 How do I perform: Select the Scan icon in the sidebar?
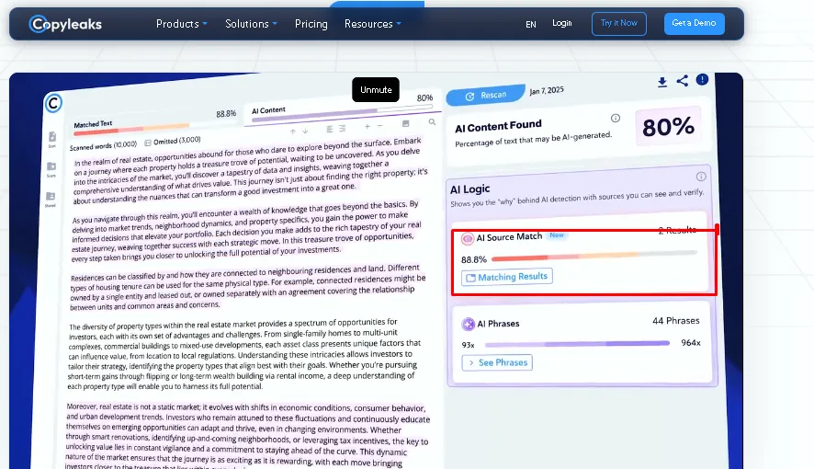pyautogui.click(x=52, y=139)
